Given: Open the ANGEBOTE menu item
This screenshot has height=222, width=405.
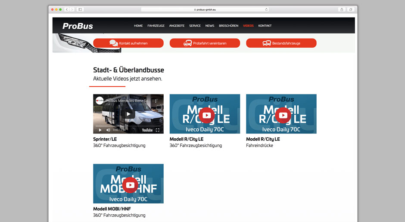Looking at the screenshot, I should pos(177,26).
